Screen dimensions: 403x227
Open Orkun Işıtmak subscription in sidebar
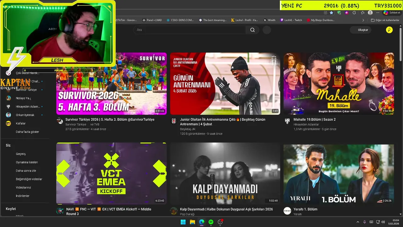(x=25, y=115)
